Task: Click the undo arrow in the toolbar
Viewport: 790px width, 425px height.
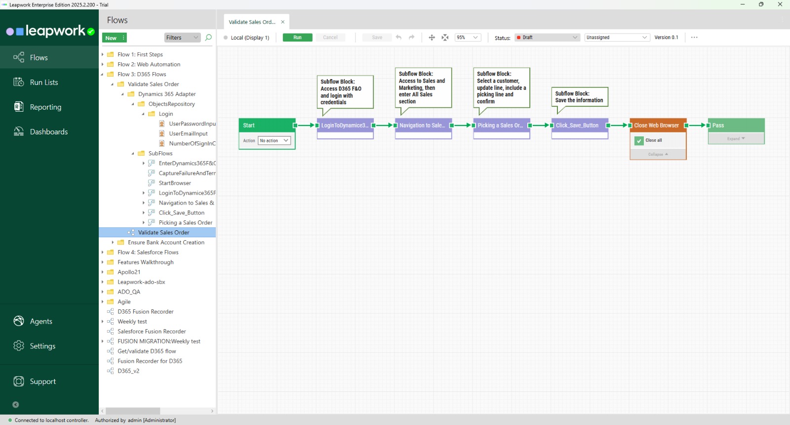Action: point(398,38)
